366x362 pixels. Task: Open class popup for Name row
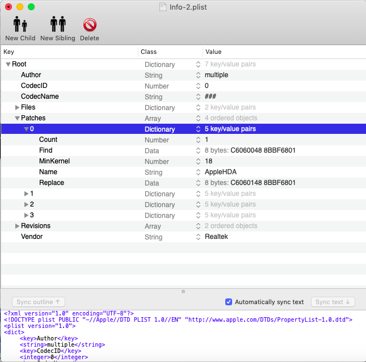click(x=198, y=172)
